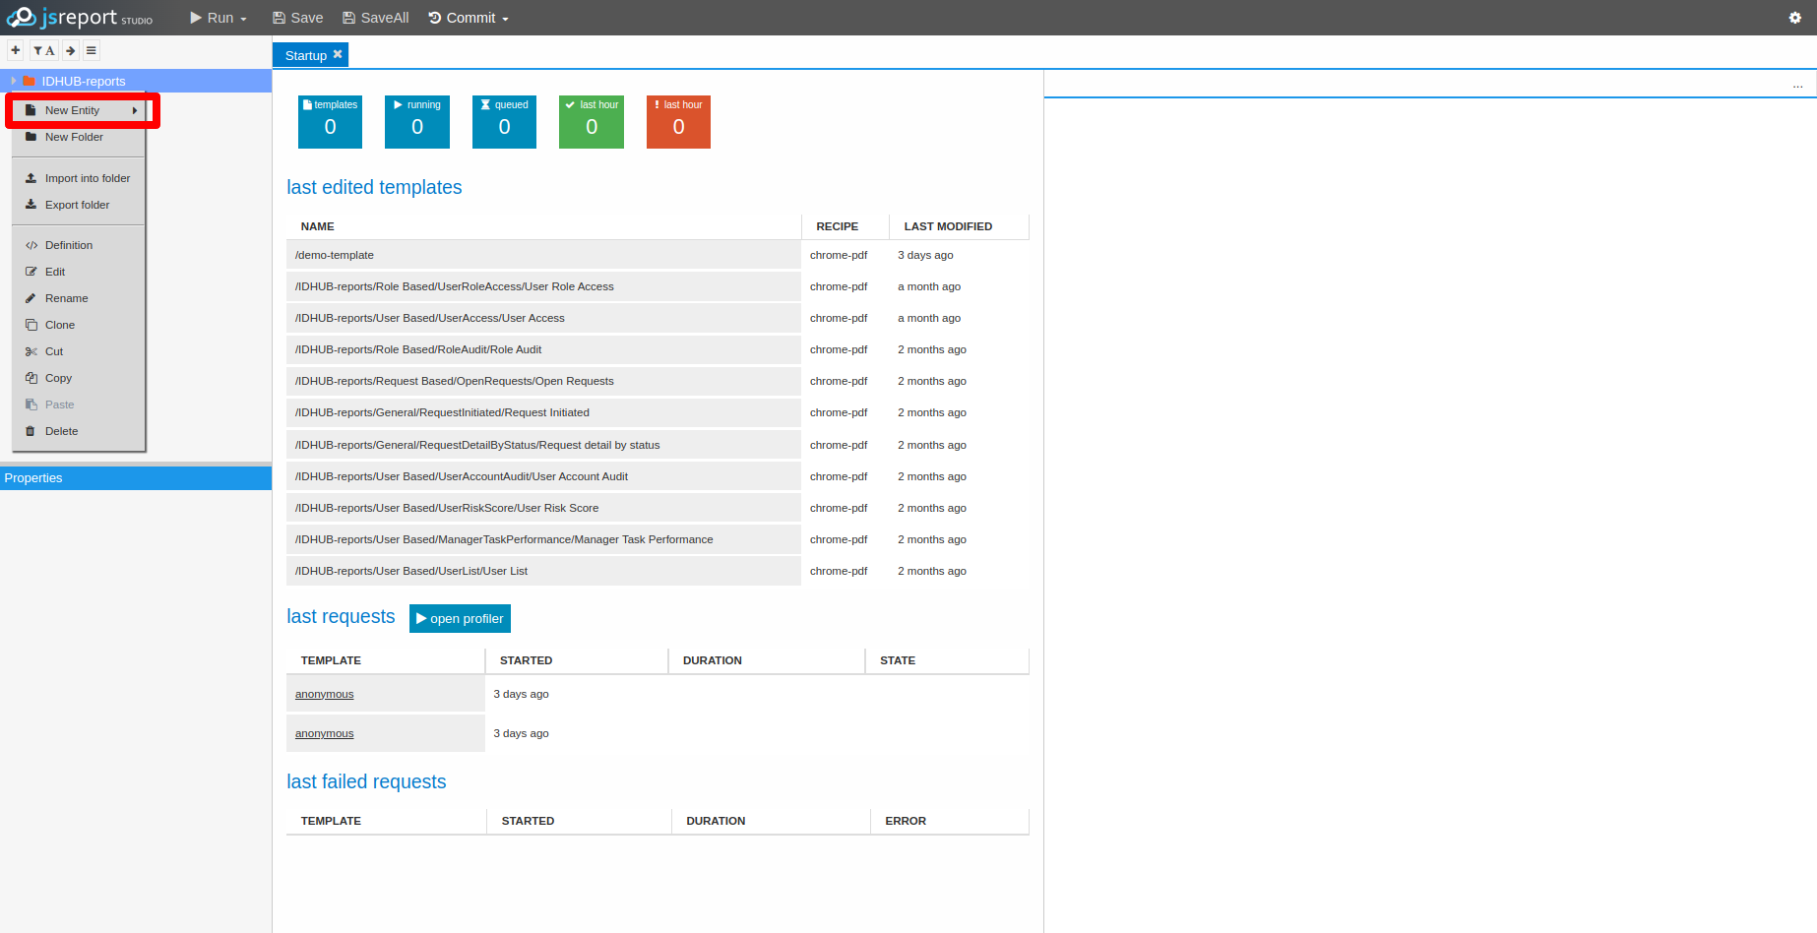Open the User Risk Score template row
The width and height of the screenshot is (1817, 933).
click(x=447, y=508)
